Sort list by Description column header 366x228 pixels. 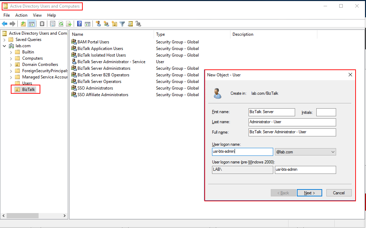[x=274, y=34]
